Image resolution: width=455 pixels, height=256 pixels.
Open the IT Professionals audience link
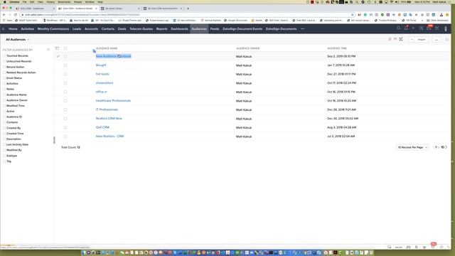pyautogui.click(x=107, y=110)
